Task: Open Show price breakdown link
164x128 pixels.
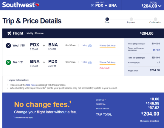Action: pyautogui.click(x=150, y=121)
